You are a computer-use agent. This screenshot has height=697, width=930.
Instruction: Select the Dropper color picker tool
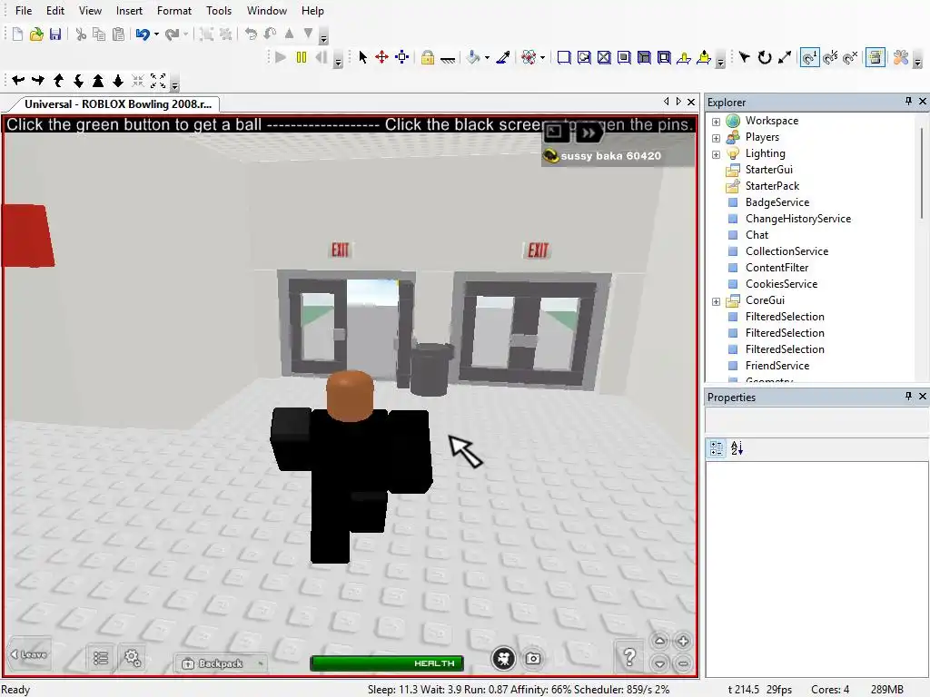[x=503, y=57]
